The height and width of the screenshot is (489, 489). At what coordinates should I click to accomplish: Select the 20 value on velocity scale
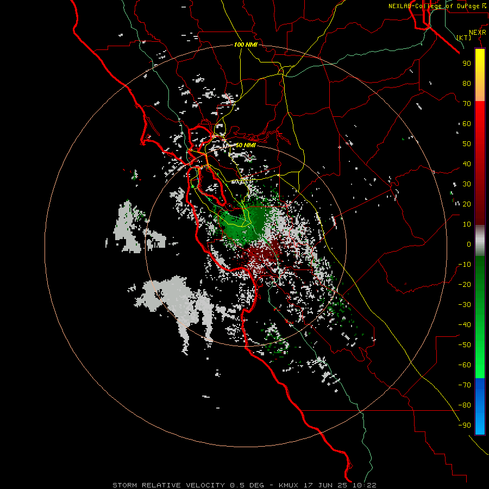467,204
